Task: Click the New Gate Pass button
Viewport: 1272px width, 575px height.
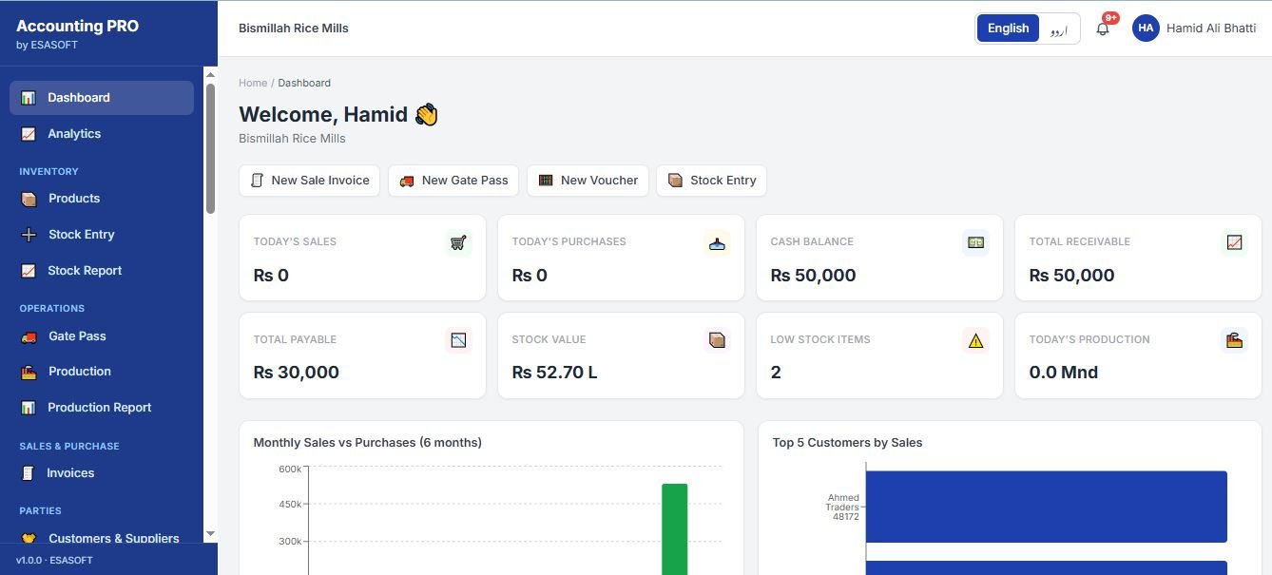Action: click(x=453, y=181)
